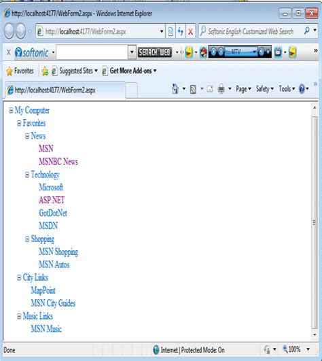Open the MapPoint link
Viewport: 322px width, 361px height.
pyautogui.click(x=43, y=290)
